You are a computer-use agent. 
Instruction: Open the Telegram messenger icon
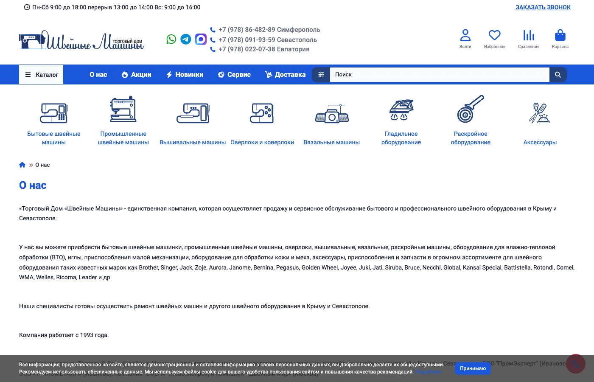tap(186, 39)
